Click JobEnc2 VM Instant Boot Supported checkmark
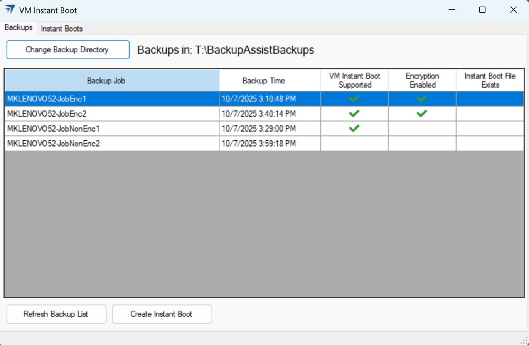Image resolution: width=529 pixels, height=345 pixels. click(x=354, y=113)
